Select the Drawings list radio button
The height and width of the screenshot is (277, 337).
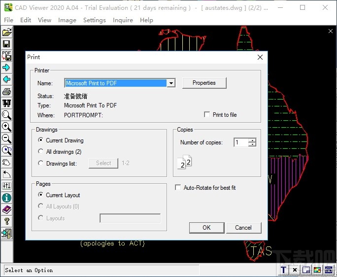40,163
